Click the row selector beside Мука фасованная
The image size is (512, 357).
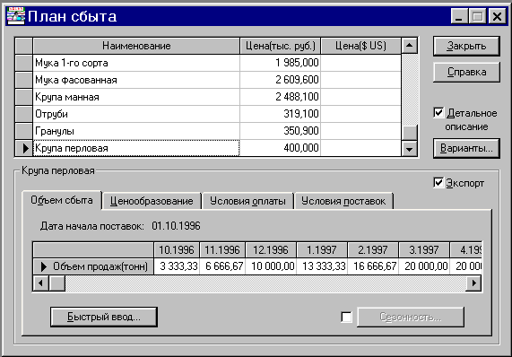click(24, 80)
